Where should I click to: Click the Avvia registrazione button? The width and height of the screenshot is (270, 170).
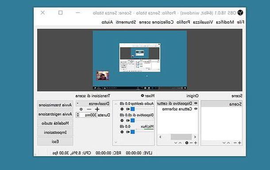pyautogui.click(x=55, y=114)
